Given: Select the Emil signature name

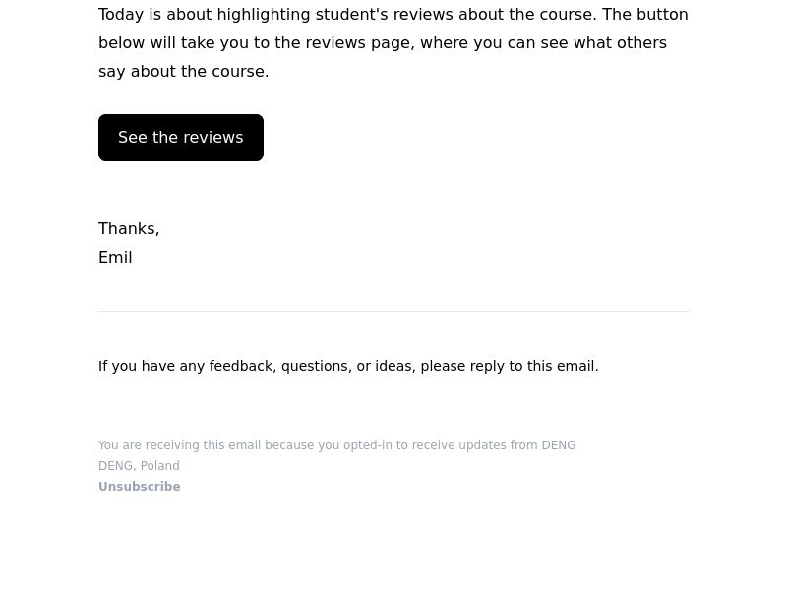Looking at the screenshot, I should pyautogui.click(x=115, y=258).
